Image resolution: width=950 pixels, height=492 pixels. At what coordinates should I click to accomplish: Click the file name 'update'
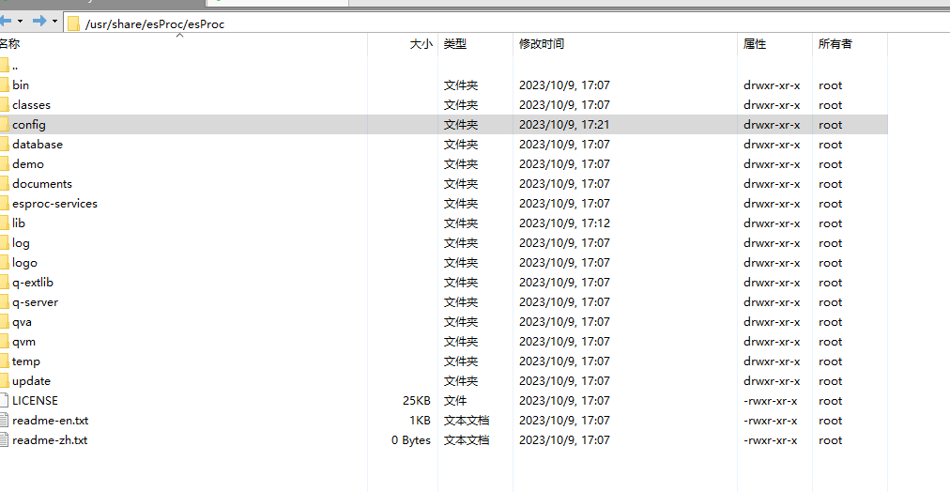click(x=32, y=381)
